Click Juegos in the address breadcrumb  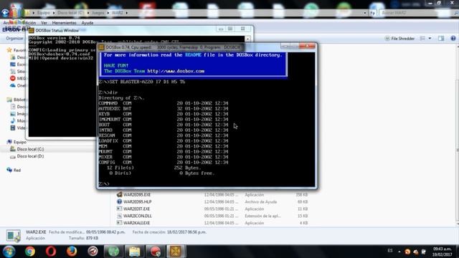[98, 13]
